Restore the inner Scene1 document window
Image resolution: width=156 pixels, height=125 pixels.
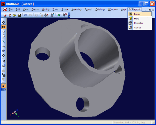click(x=150, y=10)
